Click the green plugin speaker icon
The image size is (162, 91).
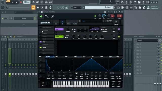(41, 16)
